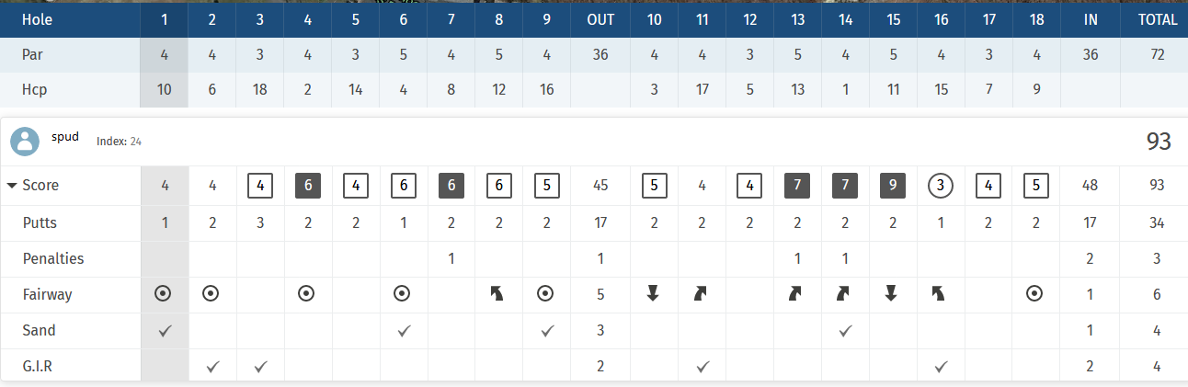Click the missed-left fairway arrow on hole 8
Screen dimensions: 1188x387
click(498, 294)
